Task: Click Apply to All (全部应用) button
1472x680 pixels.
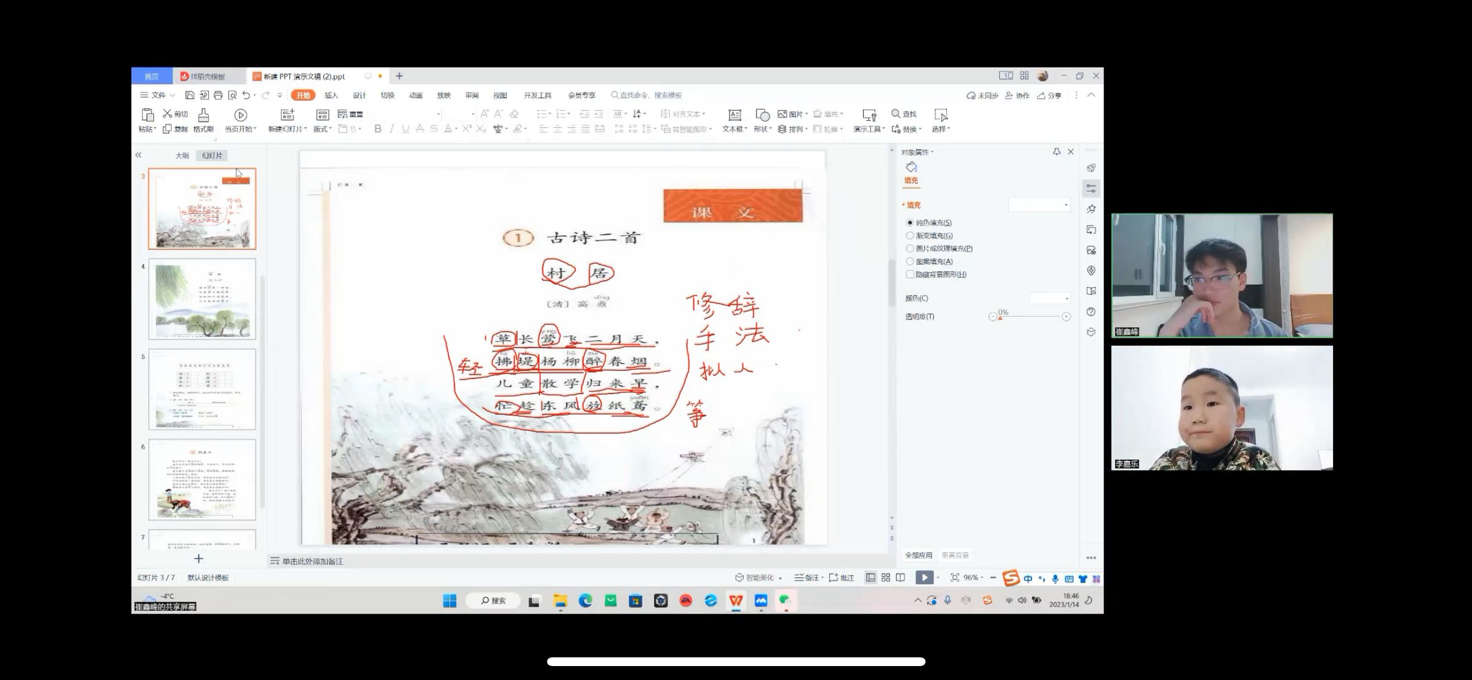Action: tap(919, 555)
